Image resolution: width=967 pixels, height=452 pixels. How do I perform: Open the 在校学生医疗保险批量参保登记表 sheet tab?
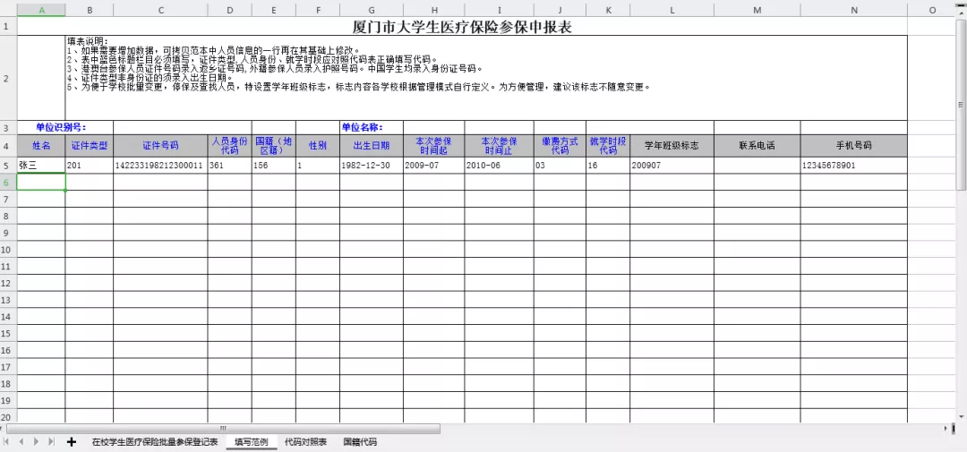click(x=155, y=442)
